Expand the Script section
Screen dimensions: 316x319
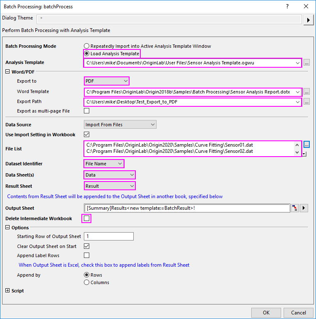point(7,291)
